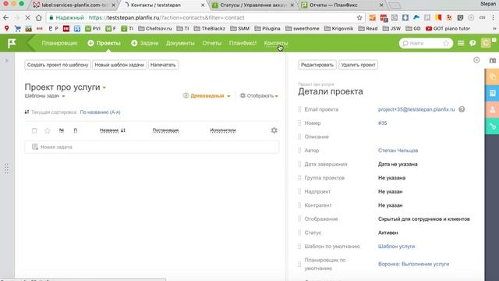Open the Отображать dropdown

(x=259, y=95)
